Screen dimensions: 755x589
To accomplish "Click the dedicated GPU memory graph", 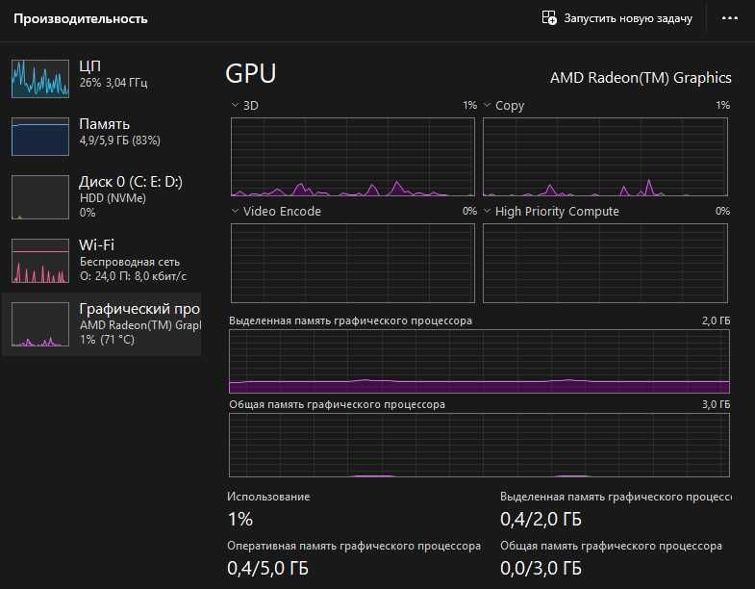I will click(479, 361).
